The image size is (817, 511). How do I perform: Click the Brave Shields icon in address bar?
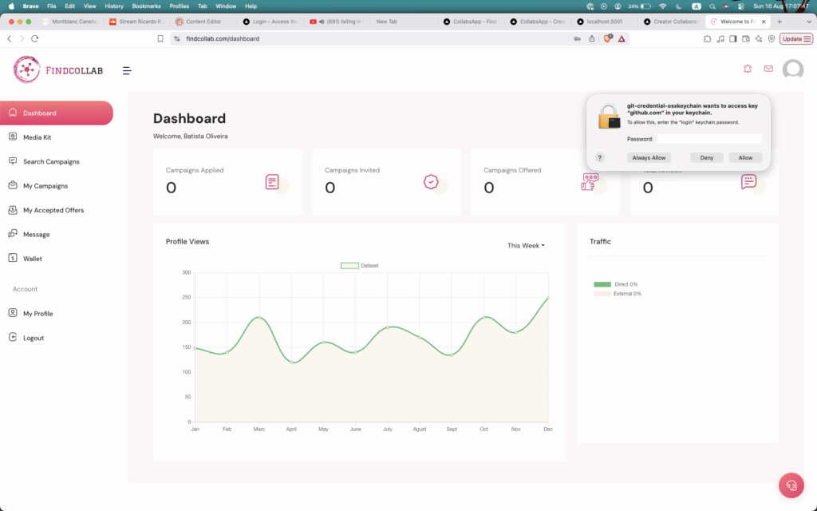coord(607,38)
